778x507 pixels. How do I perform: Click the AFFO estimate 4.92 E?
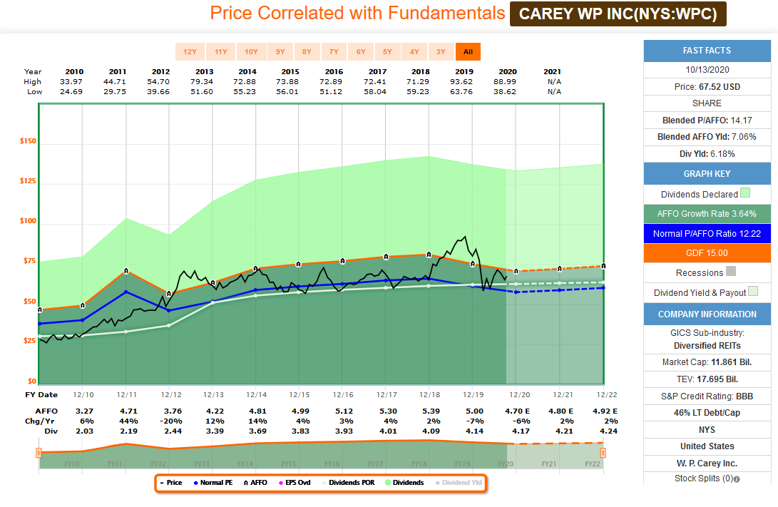click(x=605, y=411)
